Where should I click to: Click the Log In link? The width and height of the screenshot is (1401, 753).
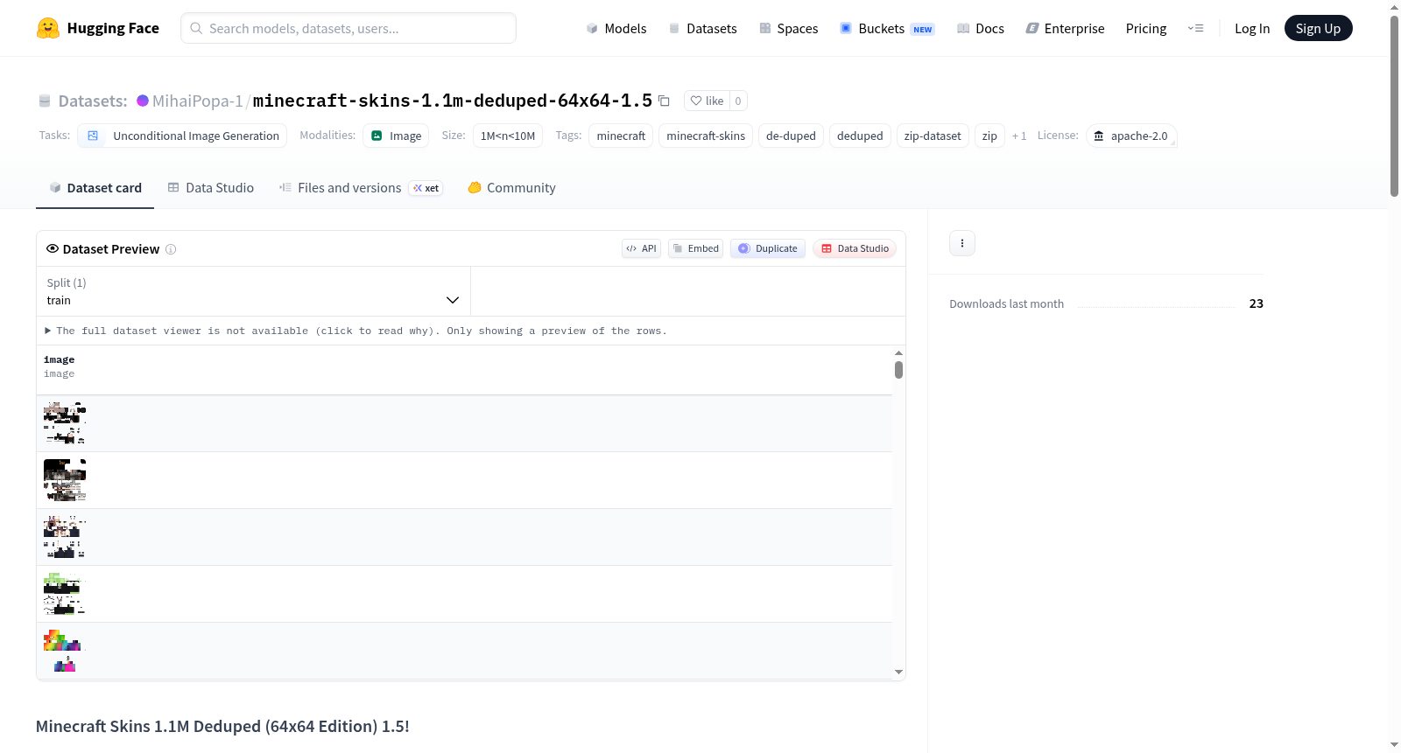[x=1252, y=28]
